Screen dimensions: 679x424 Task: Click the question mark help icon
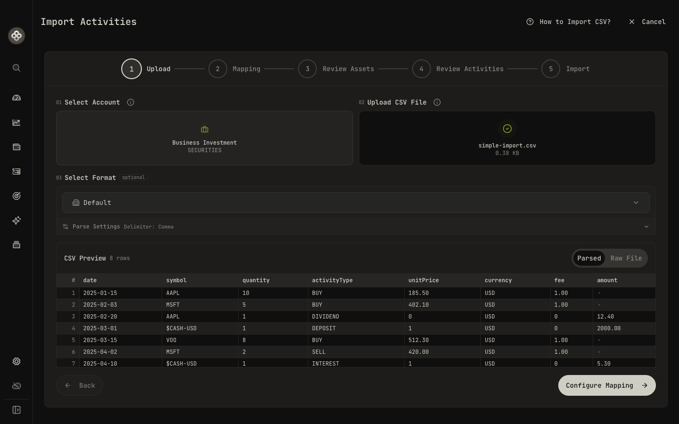coord(530,22)
